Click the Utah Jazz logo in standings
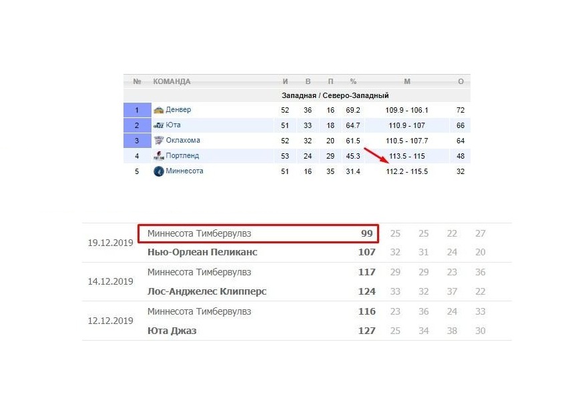This screenshot has height=412, width=580. (x=159, y=125)
